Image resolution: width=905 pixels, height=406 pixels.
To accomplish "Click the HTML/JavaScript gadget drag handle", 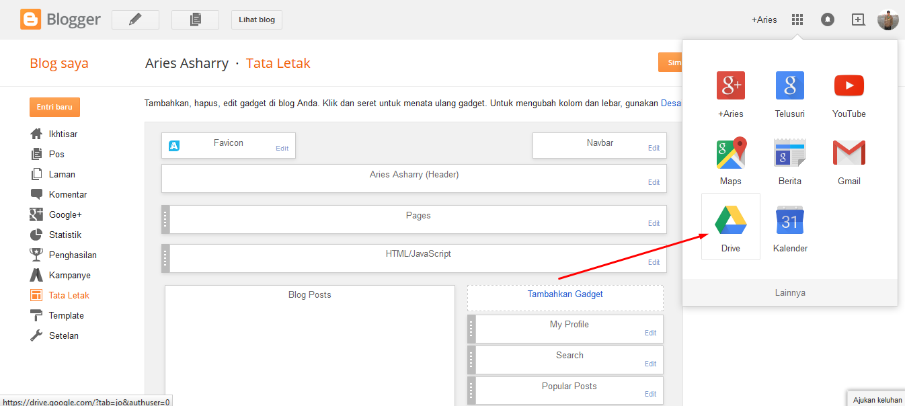I will coord(165,258).
